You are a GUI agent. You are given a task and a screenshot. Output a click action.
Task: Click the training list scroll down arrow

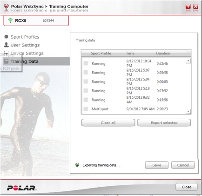(189, 111)
